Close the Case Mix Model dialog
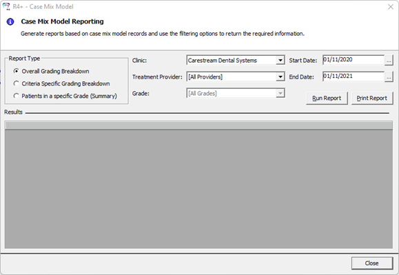 point(372,263)
